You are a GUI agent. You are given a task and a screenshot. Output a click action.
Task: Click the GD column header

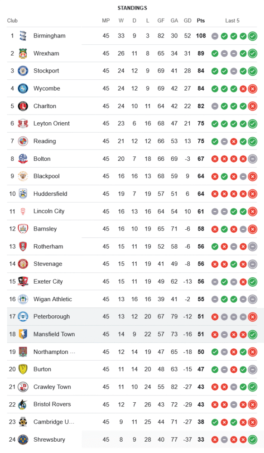187,20
